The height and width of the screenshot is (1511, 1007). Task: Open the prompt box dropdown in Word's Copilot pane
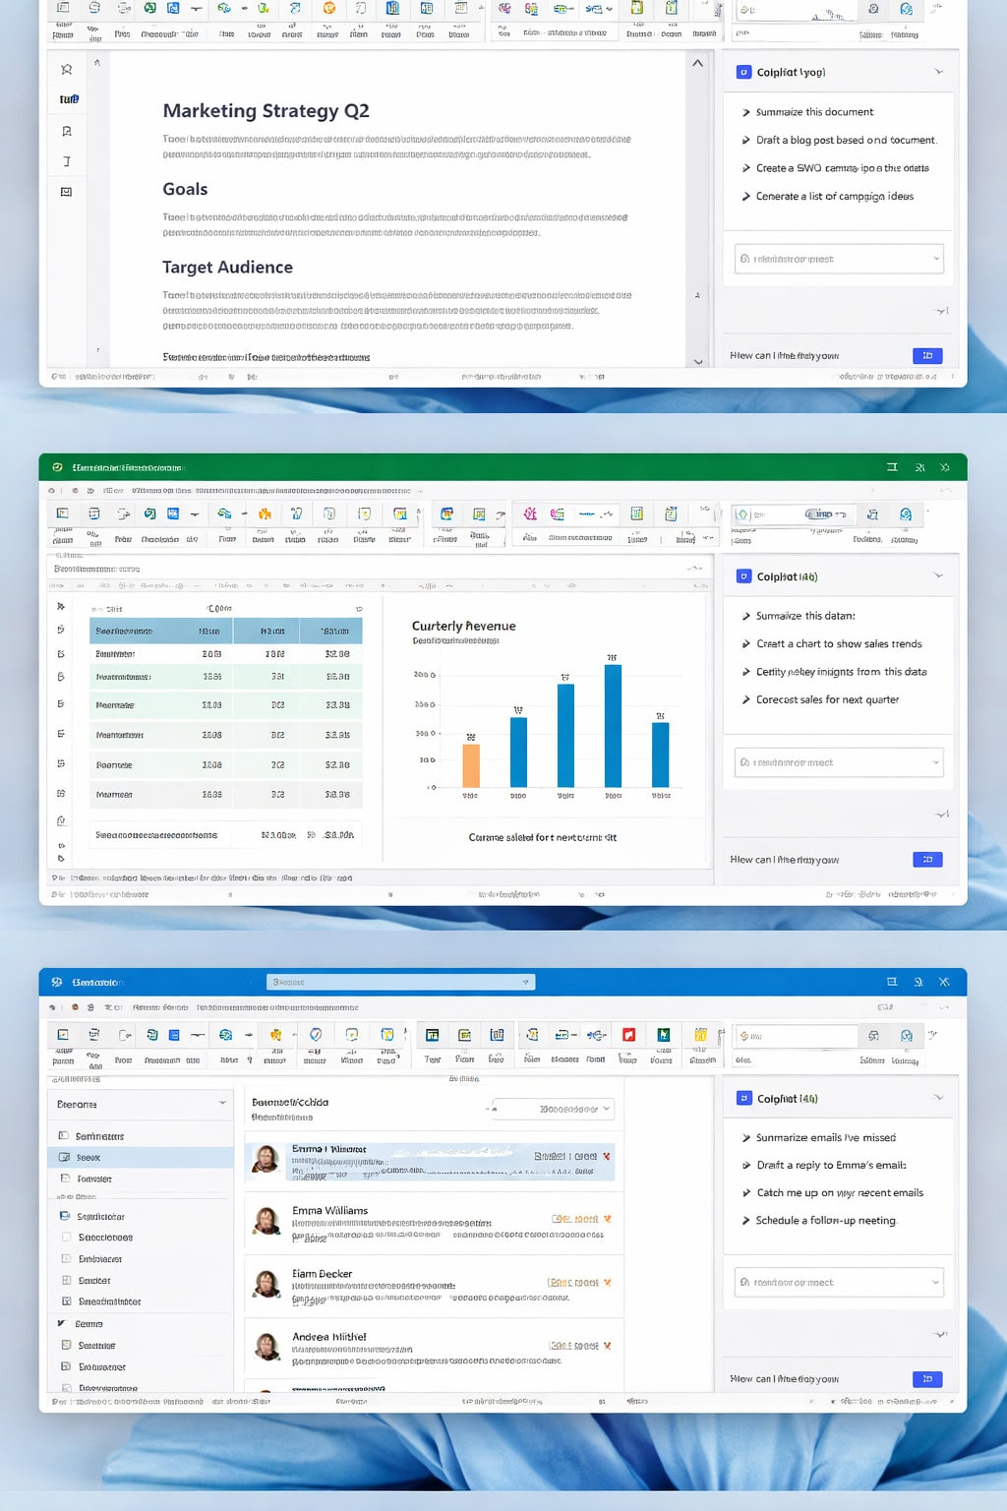tap(936, 259)
